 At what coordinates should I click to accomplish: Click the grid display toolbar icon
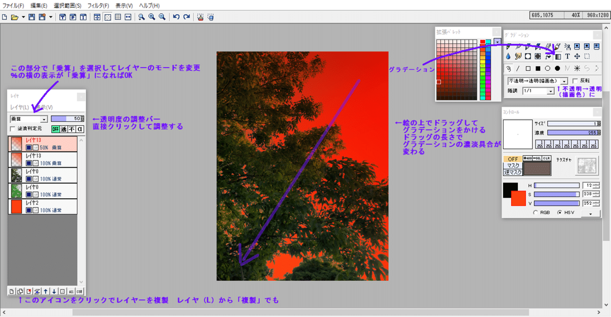pos(118,17)
